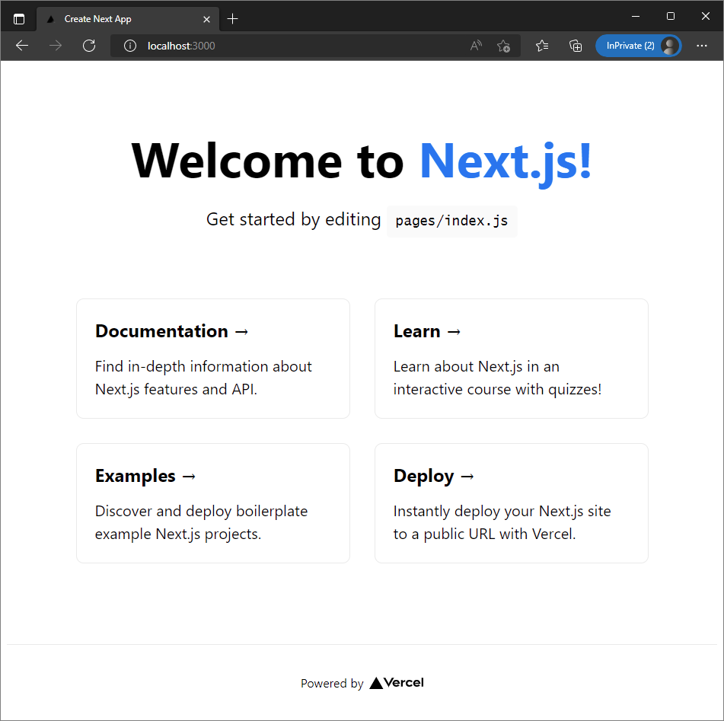View site information icon in address bar
The image size is (724, 721).
click(x=130, y=46)
